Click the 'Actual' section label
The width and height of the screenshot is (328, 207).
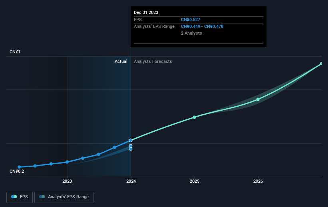pyautogui.click(x=121, y=61)
